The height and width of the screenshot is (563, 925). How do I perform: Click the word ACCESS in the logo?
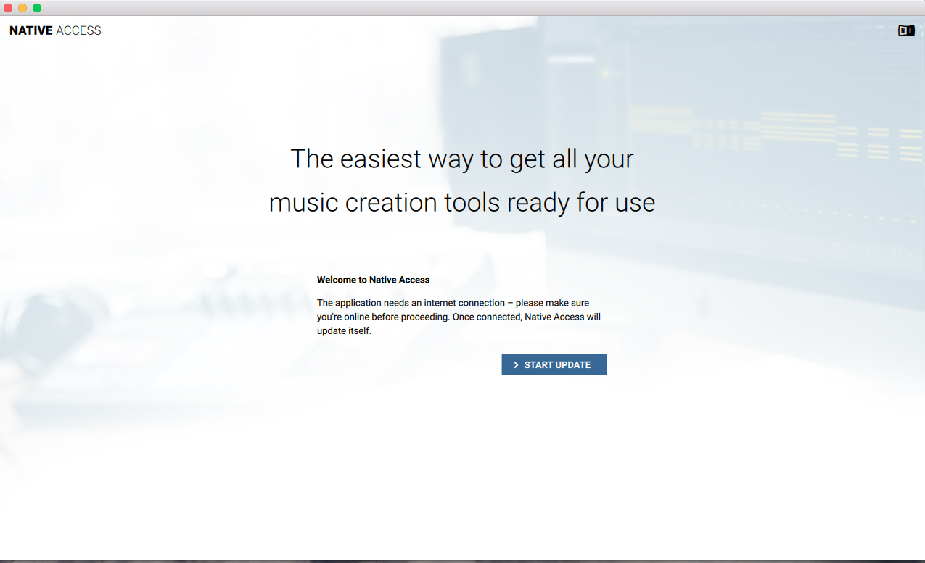[x=78, y=30]
